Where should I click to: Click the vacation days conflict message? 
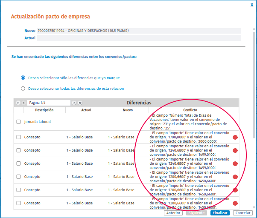(188, 122)
